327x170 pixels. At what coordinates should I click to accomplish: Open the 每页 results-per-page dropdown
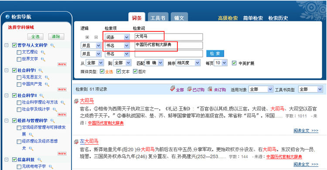(221, 63)
